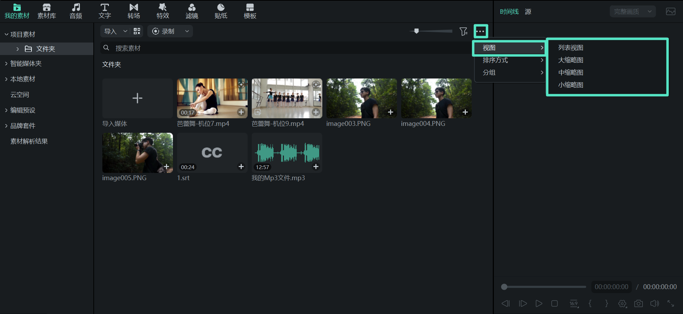Switch to 我的素材 tab
Image resolution: width=683 pixels, height=314 pixels.
[17, 11]
